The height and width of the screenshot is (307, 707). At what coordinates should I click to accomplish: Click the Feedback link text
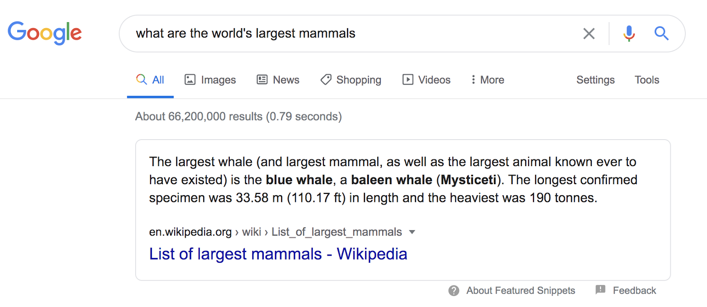click(x=634, y=291)
